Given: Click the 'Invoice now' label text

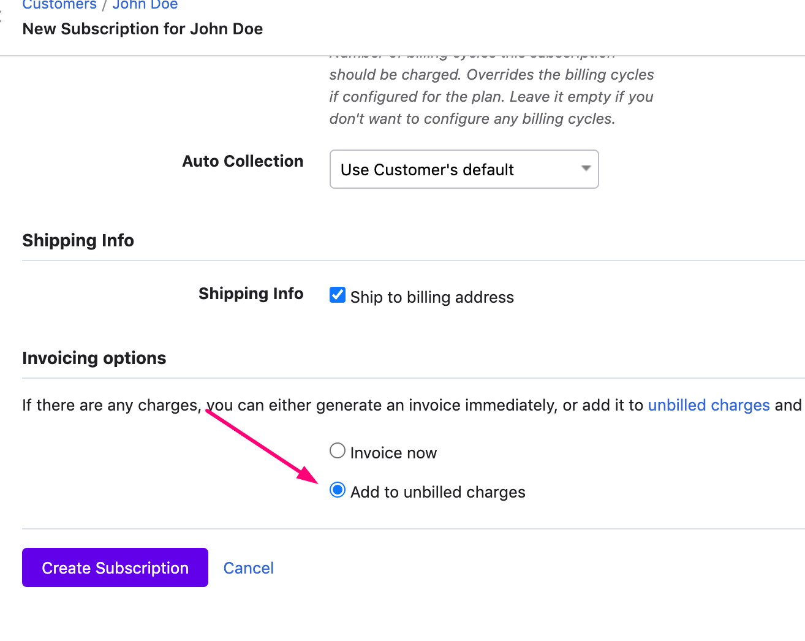Looking at the screenshot, I should tap(393, 452).
